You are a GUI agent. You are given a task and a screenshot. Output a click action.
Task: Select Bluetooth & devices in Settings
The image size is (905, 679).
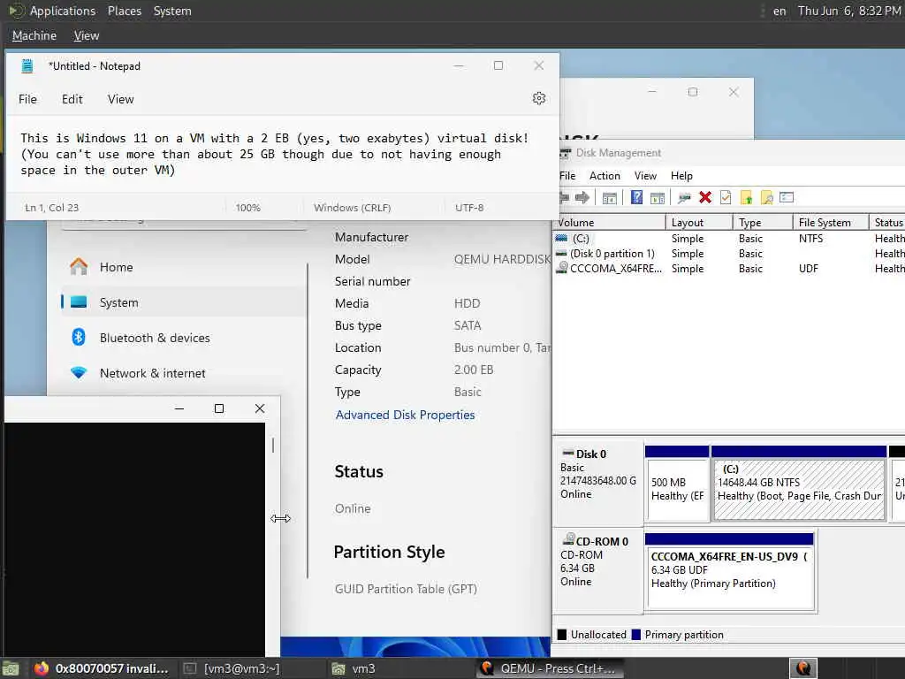coord(184,337)
